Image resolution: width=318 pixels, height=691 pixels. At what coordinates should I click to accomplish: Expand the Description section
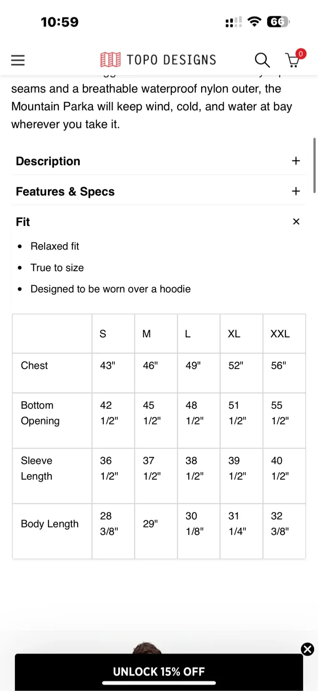click(x=296, y=161)
